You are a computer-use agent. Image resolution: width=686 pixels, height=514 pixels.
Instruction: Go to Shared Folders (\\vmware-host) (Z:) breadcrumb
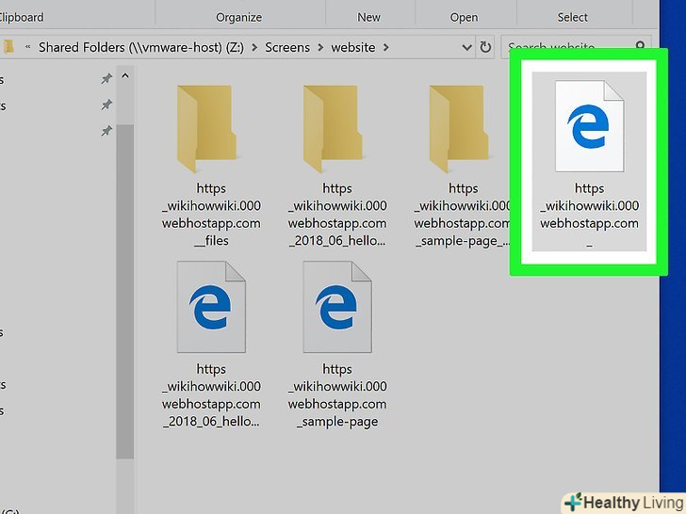coord(141,47)
